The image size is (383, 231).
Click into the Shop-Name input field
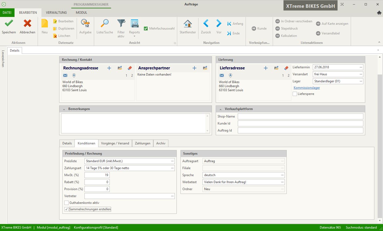[x=300, y=116]
